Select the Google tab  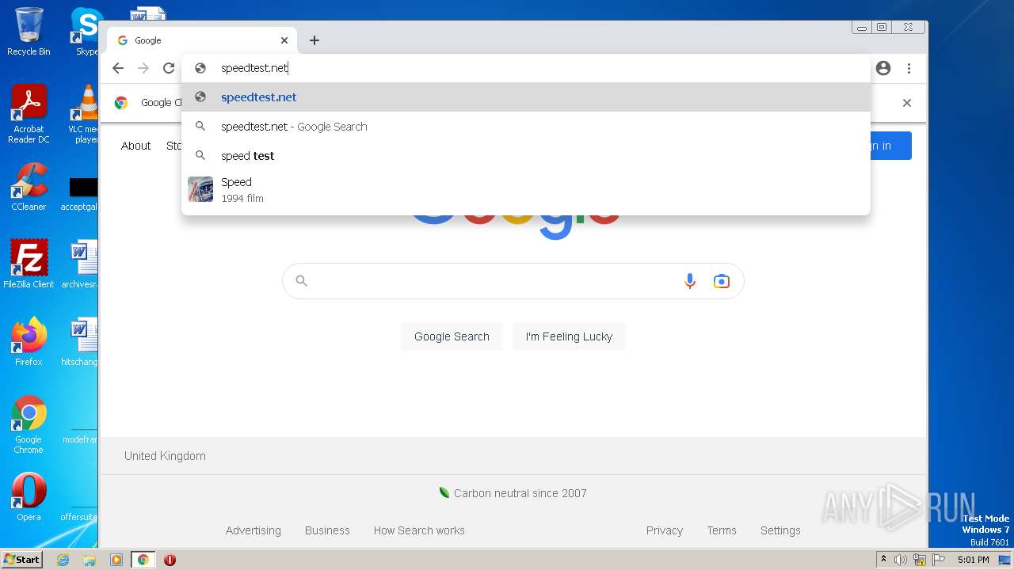click(x=202, y=40)
